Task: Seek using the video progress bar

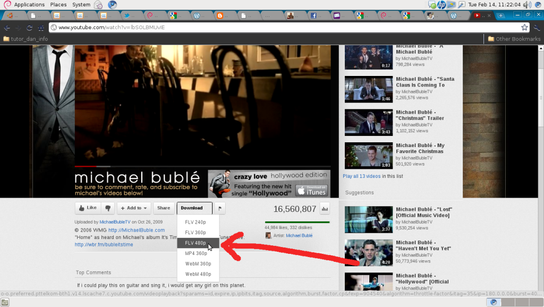Action: (202, 166)
